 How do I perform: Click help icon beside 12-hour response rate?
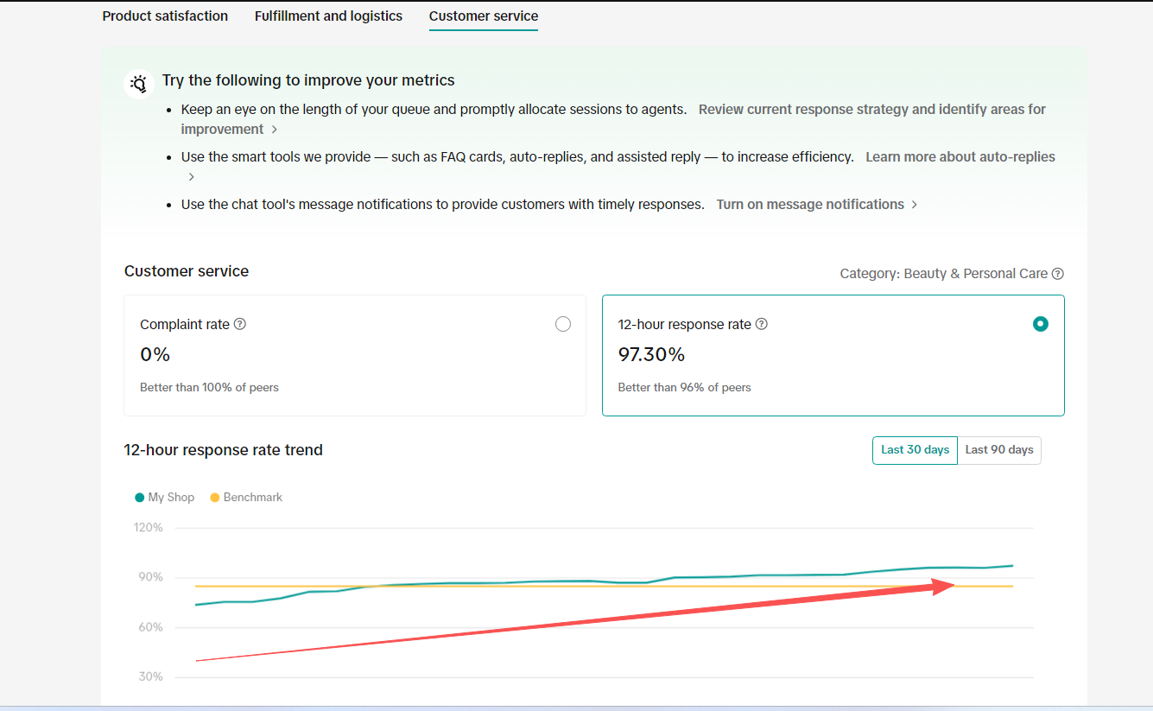pyautogui.click(x=762, y=324)
